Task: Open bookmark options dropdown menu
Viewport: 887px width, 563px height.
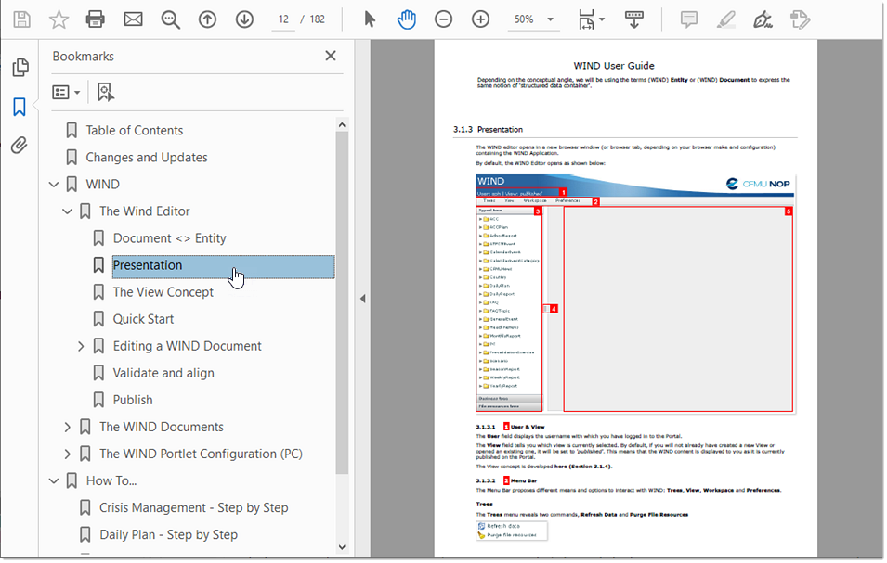Action: [x=66, y=92]
